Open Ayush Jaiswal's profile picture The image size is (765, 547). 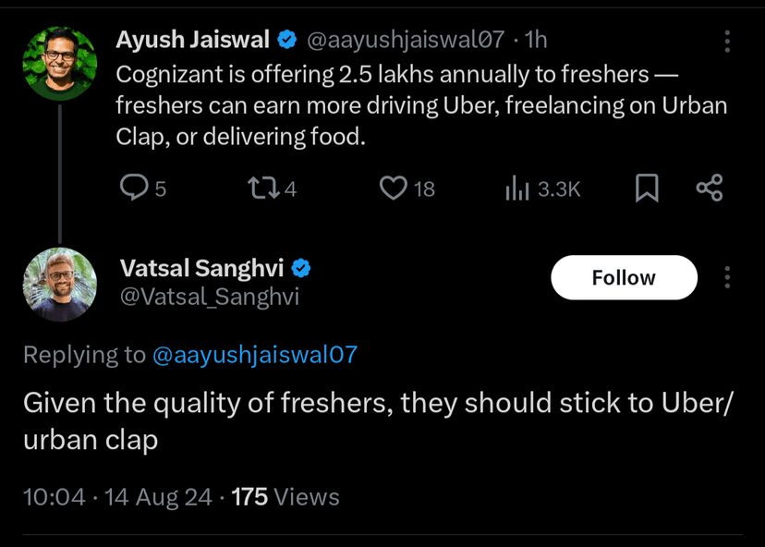[60, 63]
